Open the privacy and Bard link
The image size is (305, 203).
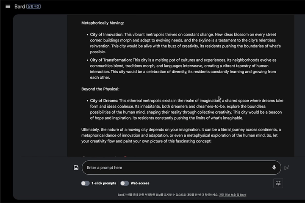click(233, 195)
